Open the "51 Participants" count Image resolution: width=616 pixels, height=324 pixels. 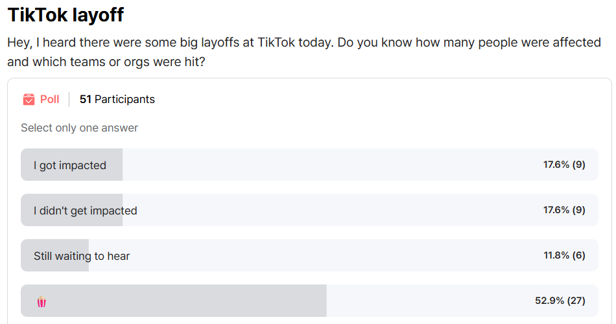[117, 99]
